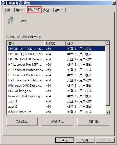Cancel dialog with 取消 button
117x145 pixels.
(x=85, y=140)
